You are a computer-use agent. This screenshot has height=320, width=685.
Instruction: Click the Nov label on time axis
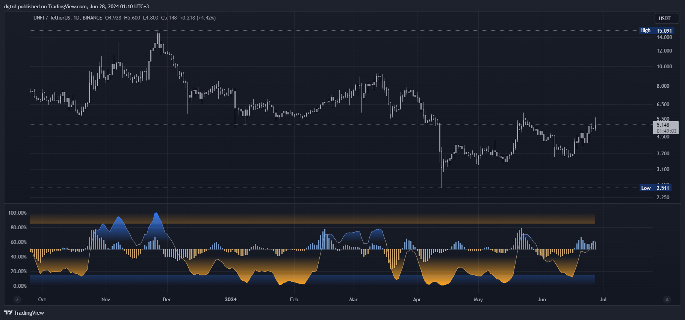pyautogui.click(x=106, y=299)
